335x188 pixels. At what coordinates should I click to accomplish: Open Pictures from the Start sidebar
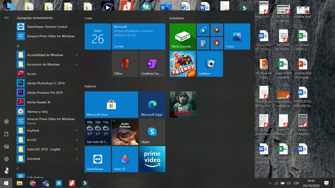click(6, 146)
